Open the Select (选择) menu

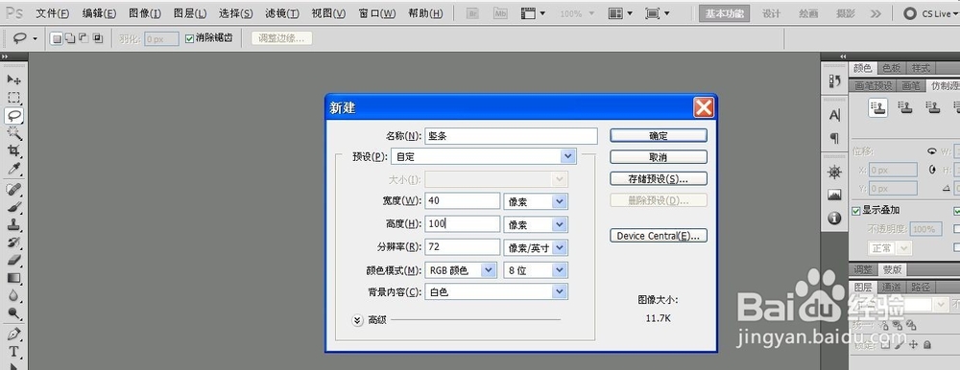[x=236, y=13]
